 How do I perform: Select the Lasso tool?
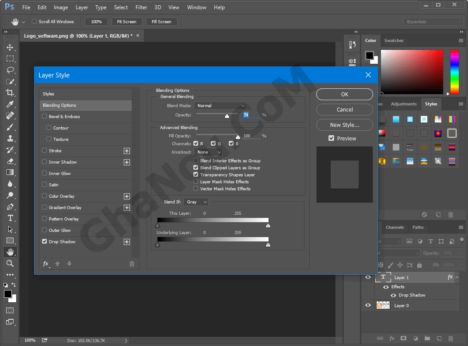[x=10, y=70]
